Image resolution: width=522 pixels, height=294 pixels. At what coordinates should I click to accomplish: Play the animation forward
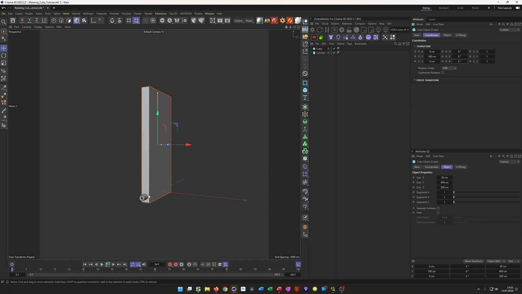(102, 264)
